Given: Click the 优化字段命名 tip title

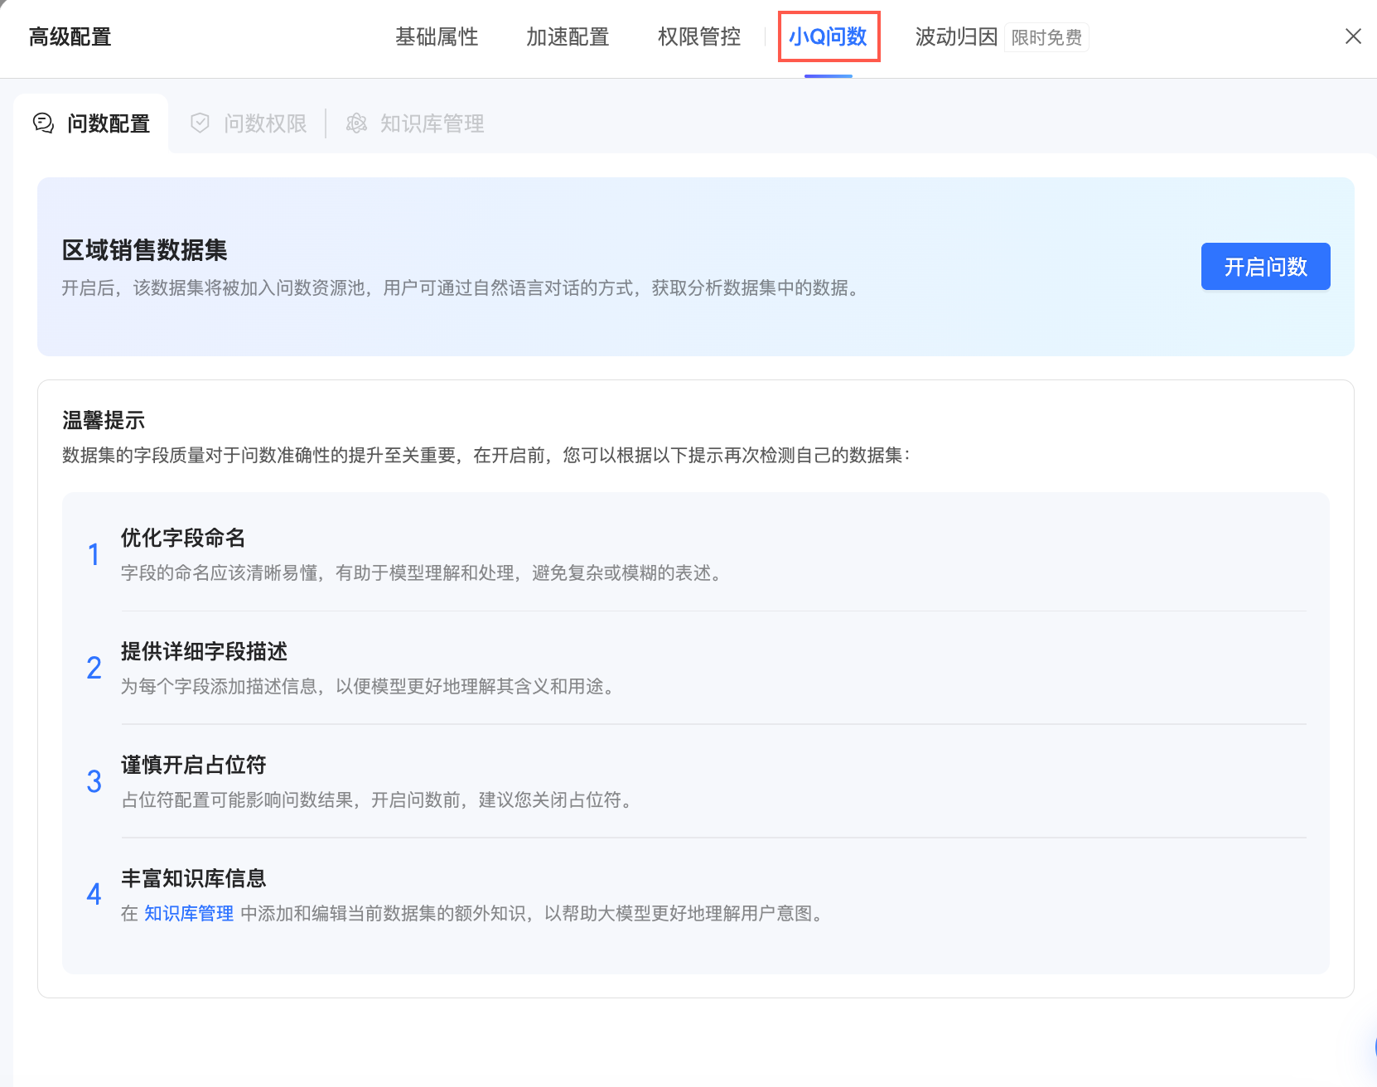Looking at the screenshot, I should tap(183, 538).
